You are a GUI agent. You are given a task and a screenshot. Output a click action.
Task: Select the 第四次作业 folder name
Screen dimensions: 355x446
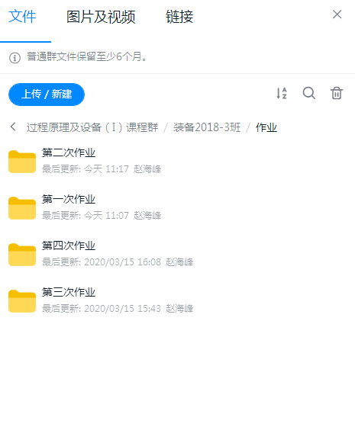point(69,245)
